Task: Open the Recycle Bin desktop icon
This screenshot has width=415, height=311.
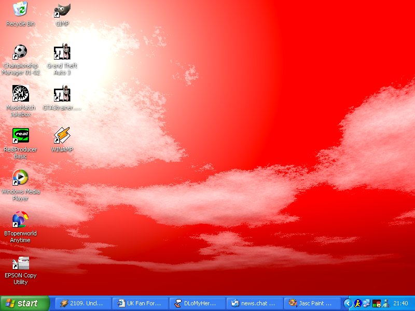Action: (20, 10)
